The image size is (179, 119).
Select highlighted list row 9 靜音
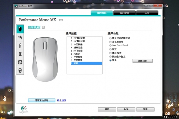click(86, 63)
